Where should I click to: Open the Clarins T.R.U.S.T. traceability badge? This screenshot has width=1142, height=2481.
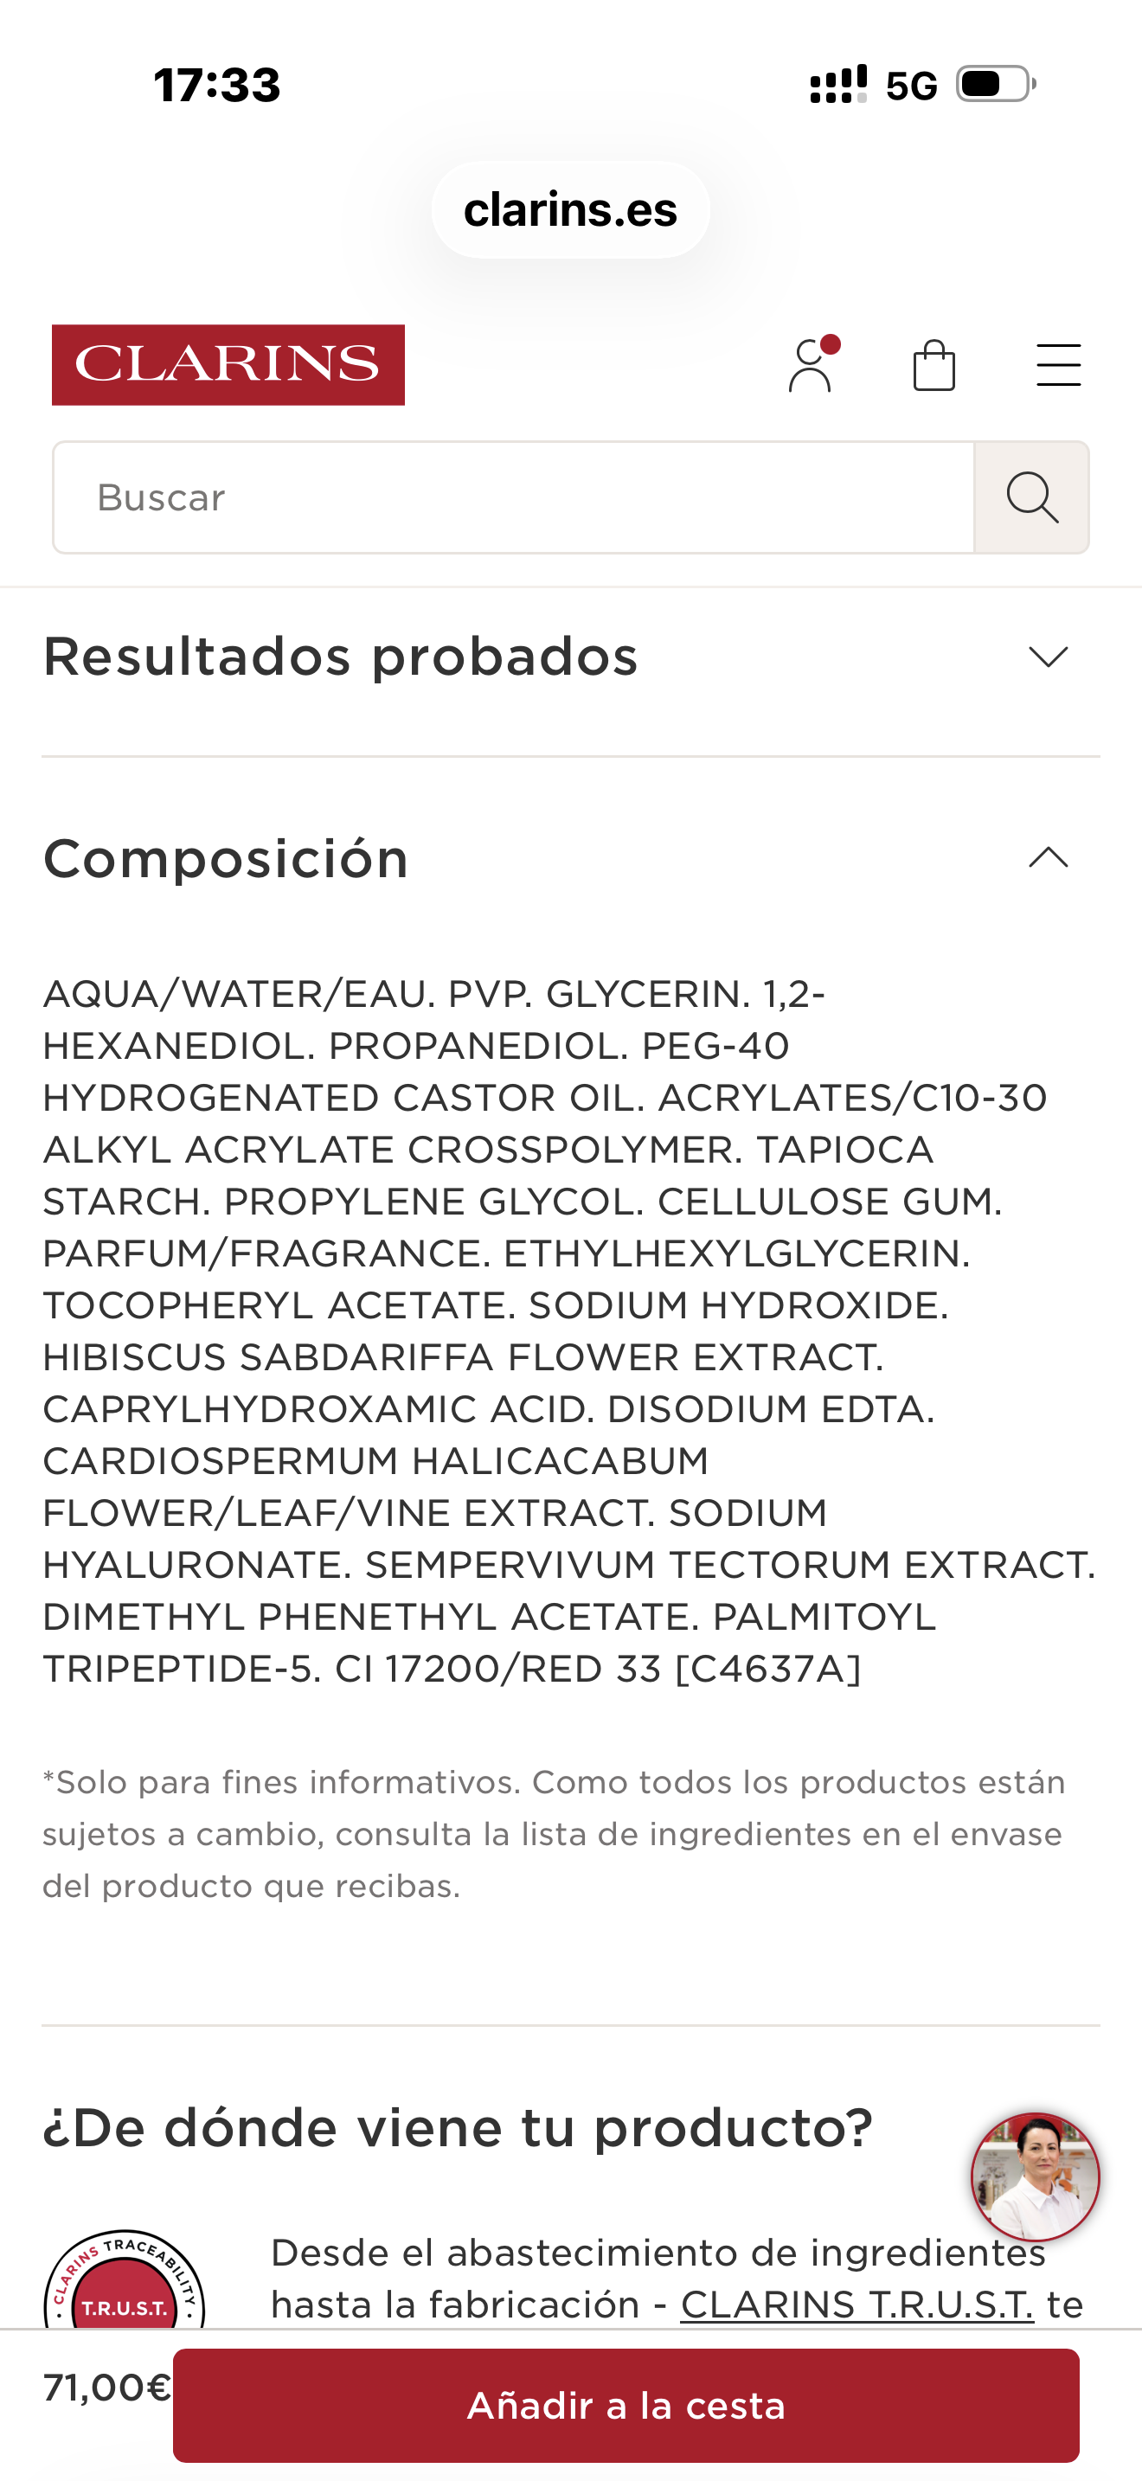click(125, 2279)
